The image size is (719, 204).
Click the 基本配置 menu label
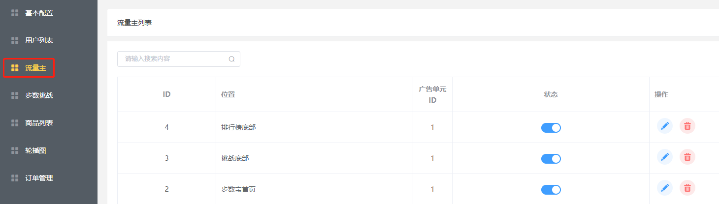click(39, 13)
